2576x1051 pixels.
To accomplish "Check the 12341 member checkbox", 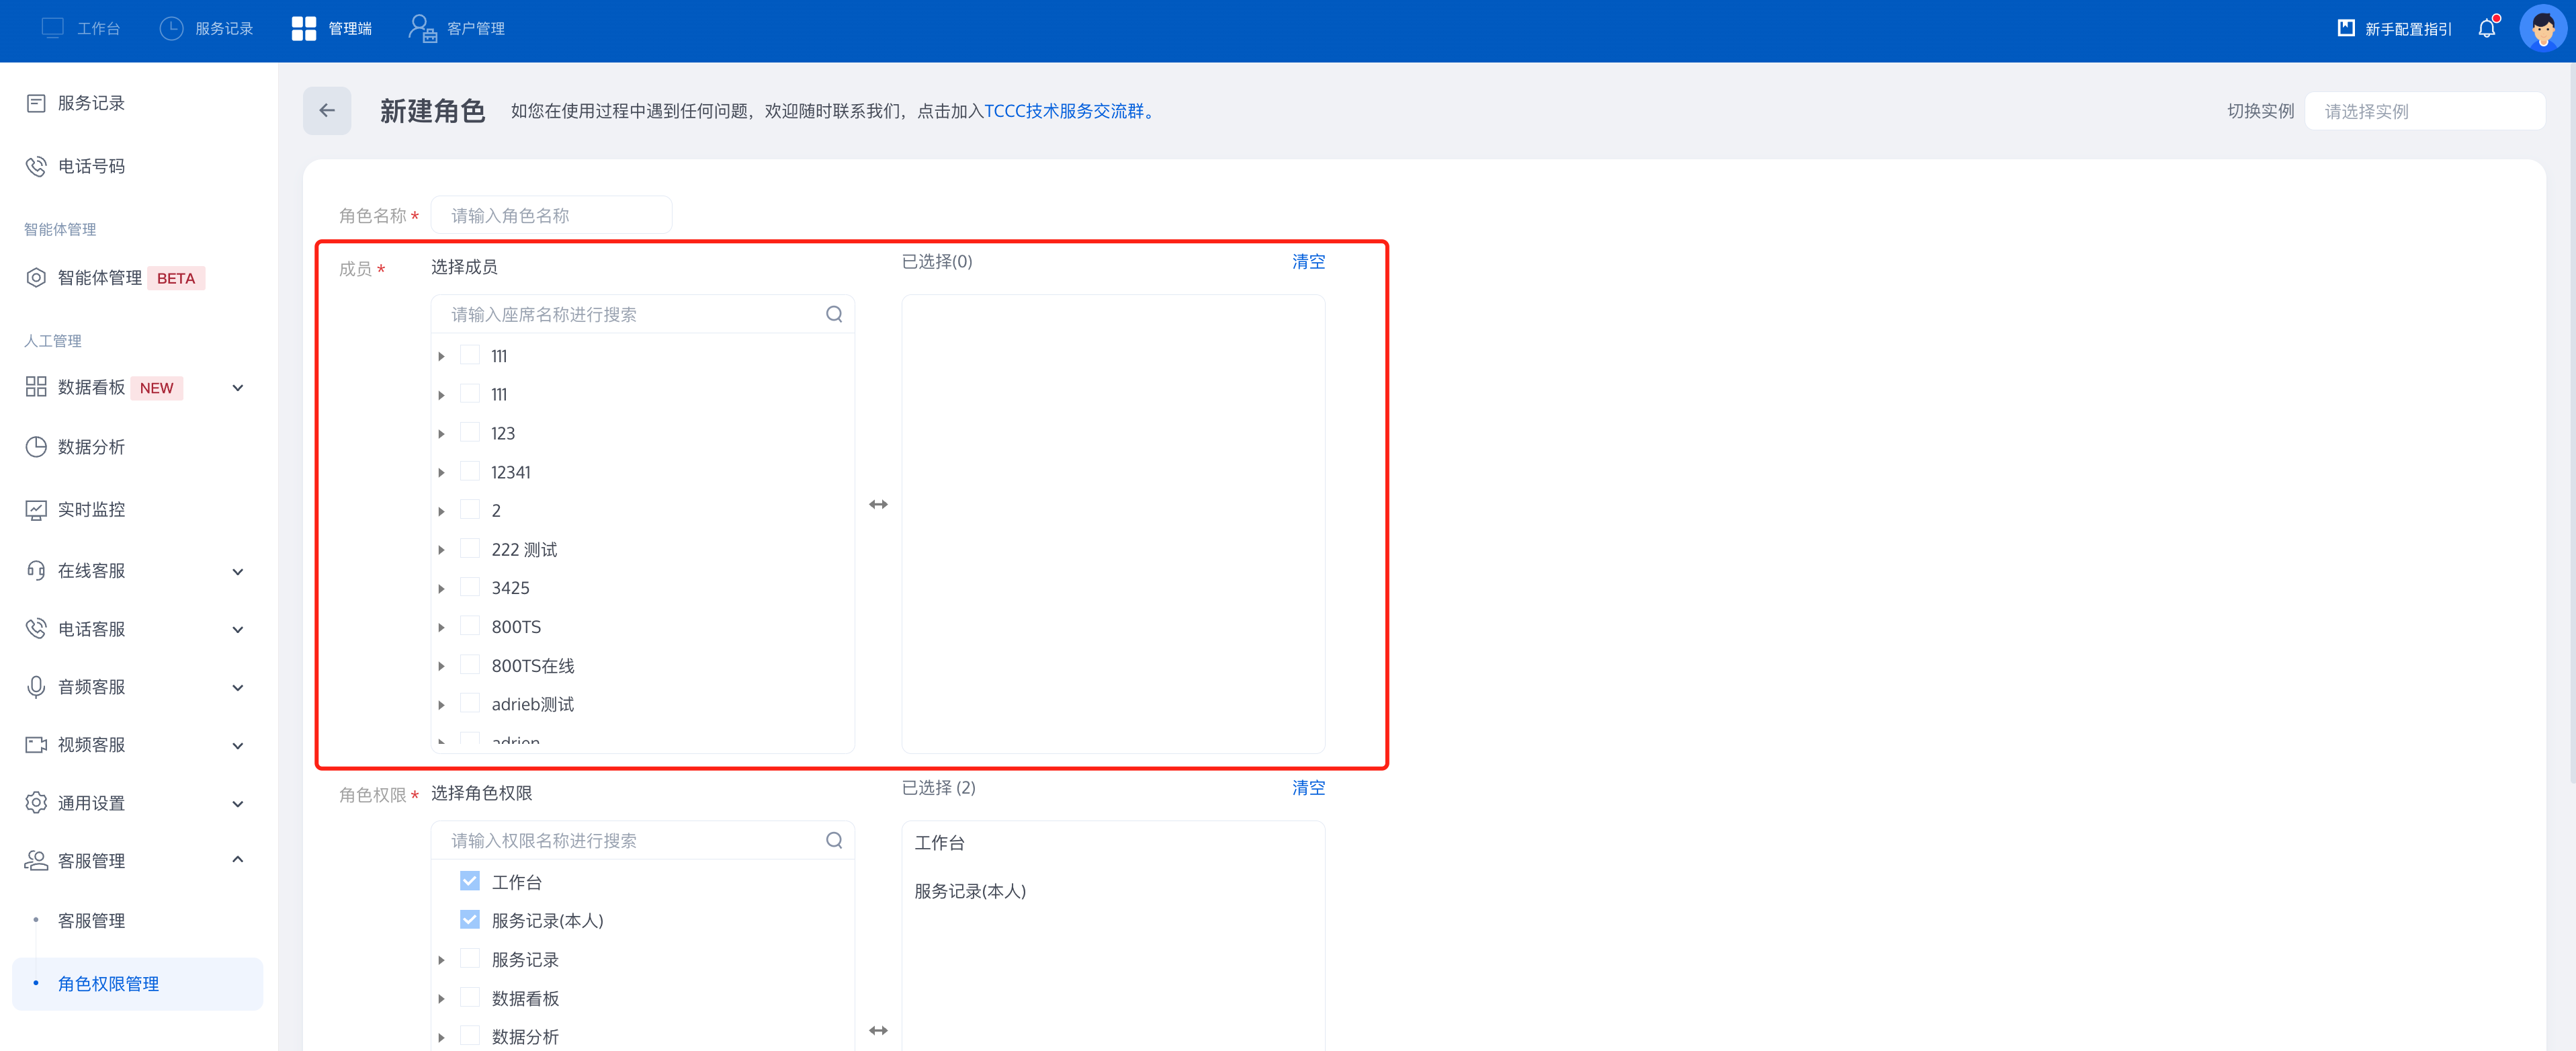I will (x=470, y=471).
